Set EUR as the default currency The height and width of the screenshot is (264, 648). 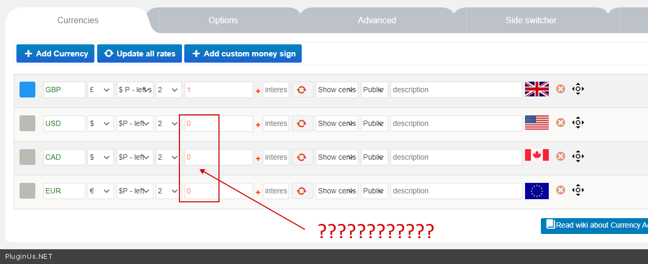pyautogui.click(x=27, y=191)
